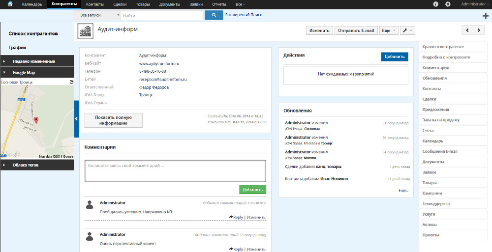Click the Изменить edit button
The image size is (492, 252).
point(319,30)
